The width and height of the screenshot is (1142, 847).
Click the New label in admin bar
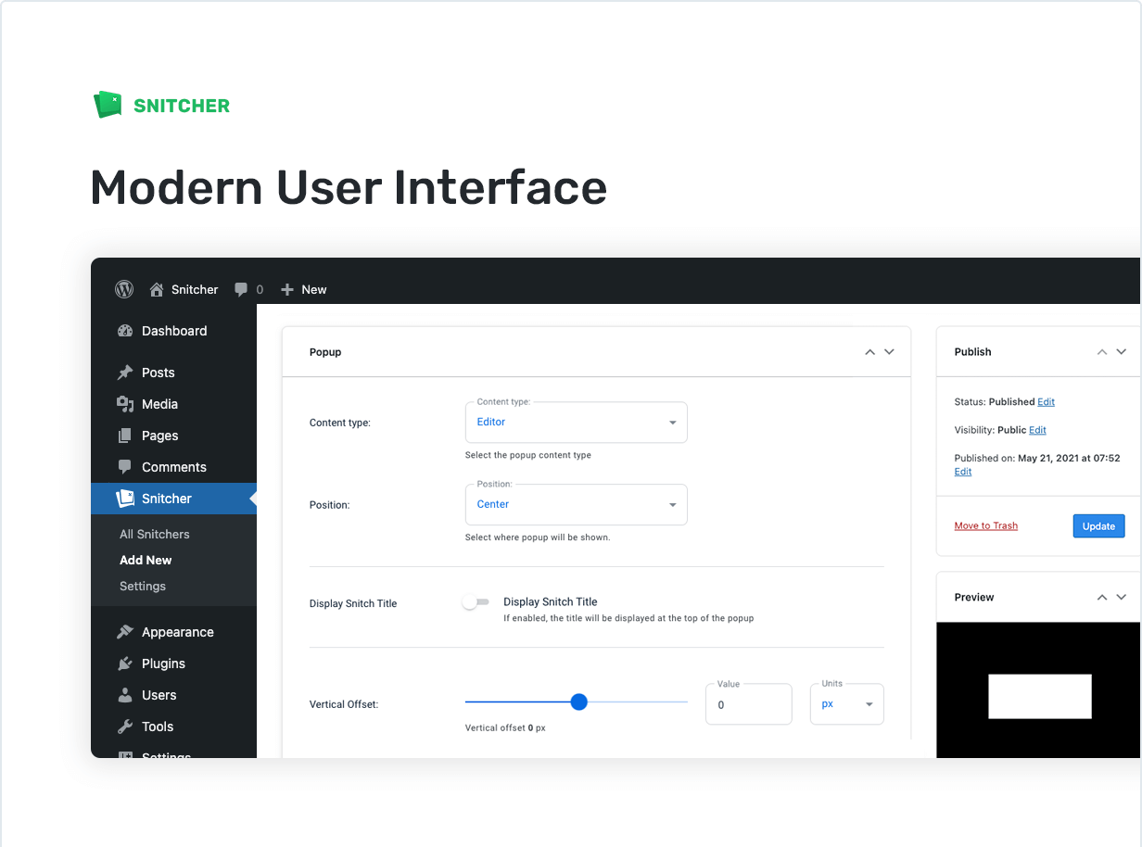[314, 289]
